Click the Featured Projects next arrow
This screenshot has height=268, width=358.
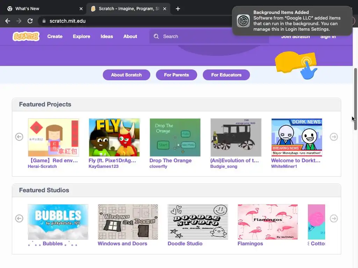(x=334, y=137)
